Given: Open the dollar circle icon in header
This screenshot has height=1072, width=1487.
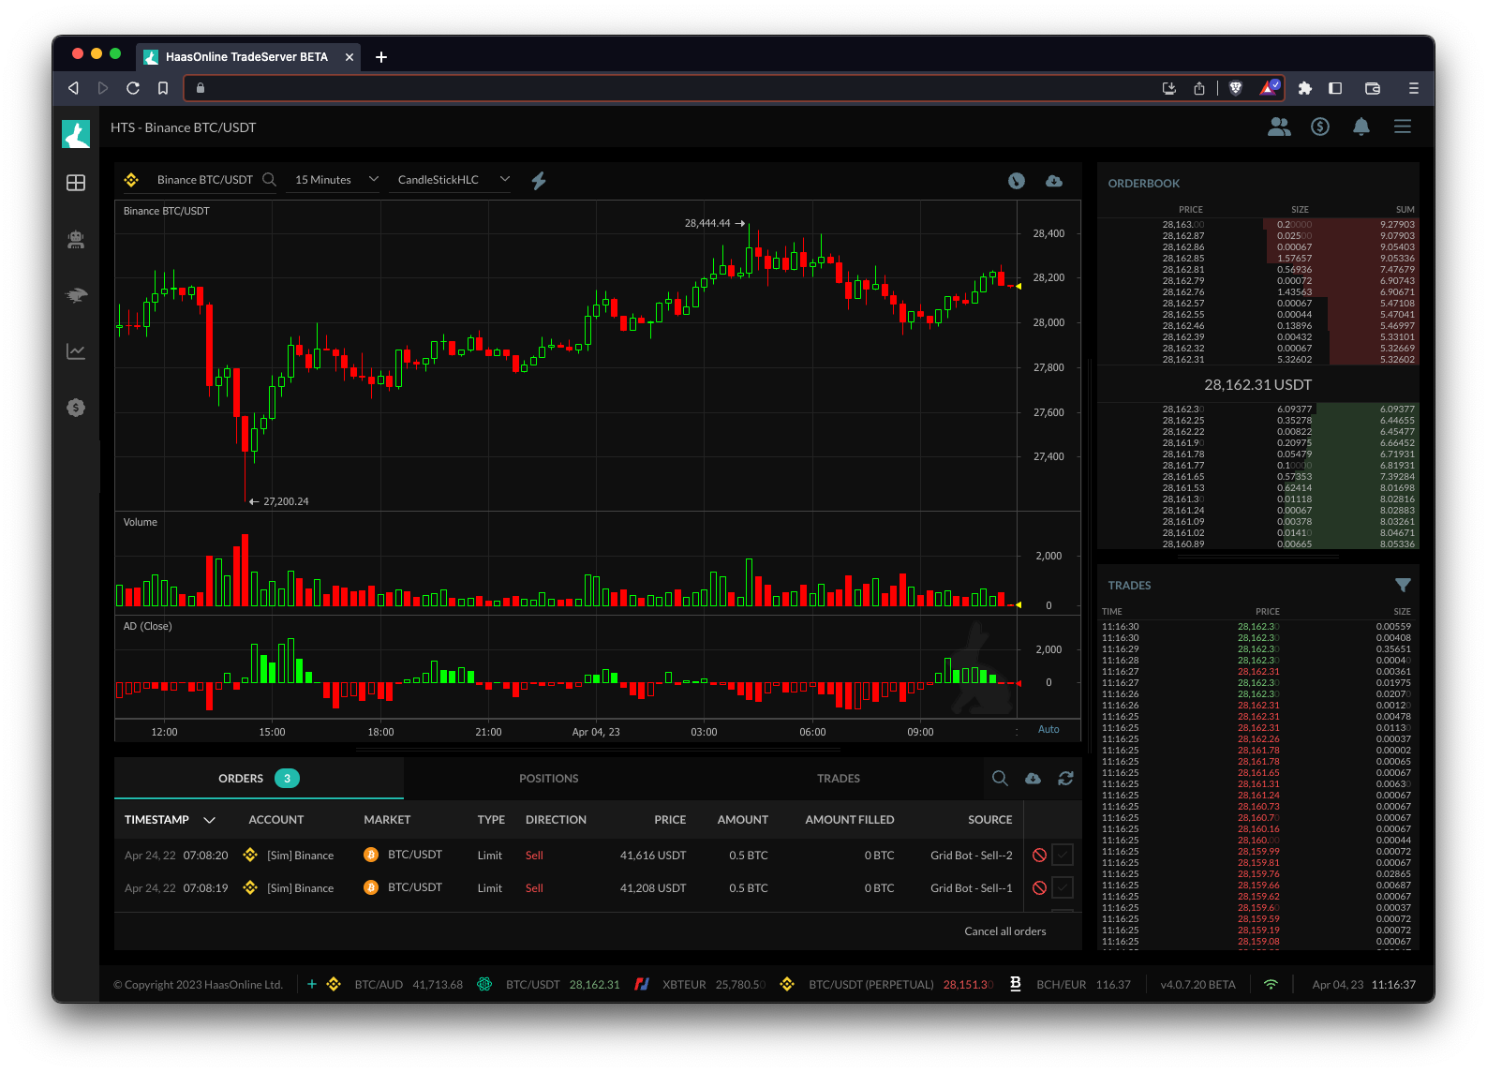Looking at the screenshot, I should (1320, 127).
